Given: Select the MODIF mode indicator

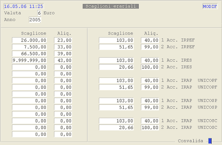Looking at the screenshot, I should coord(210,6).
